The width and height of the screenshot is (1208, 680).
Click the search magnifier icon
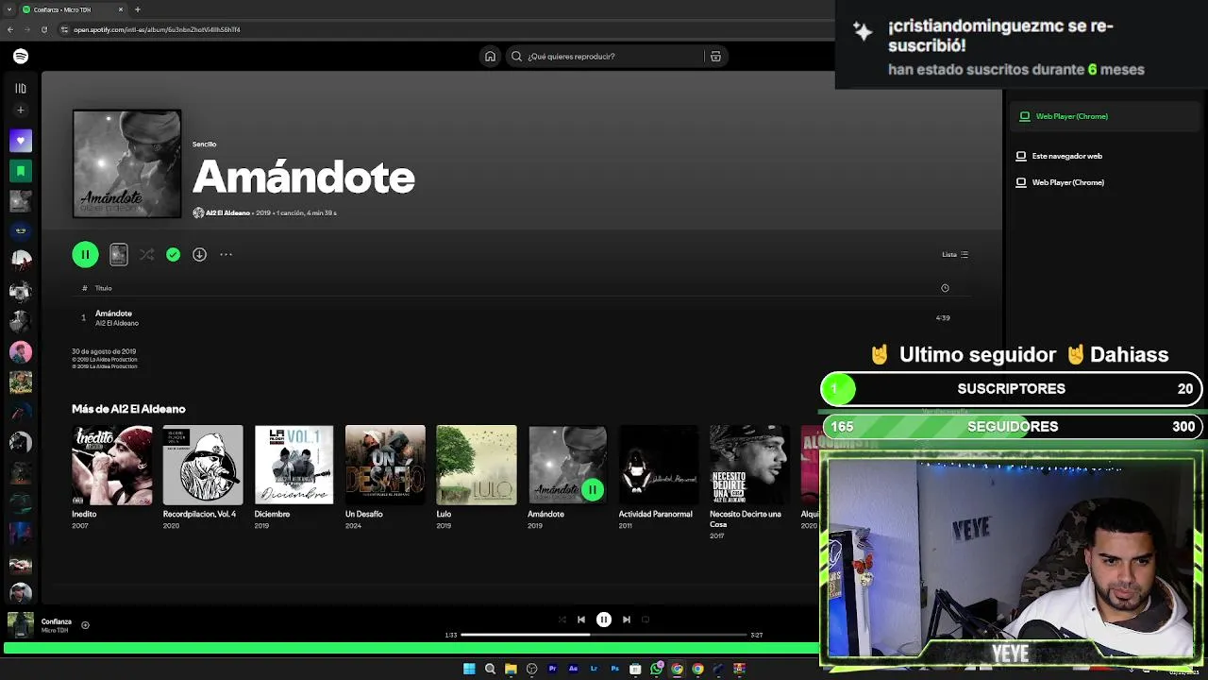(516, 57)
